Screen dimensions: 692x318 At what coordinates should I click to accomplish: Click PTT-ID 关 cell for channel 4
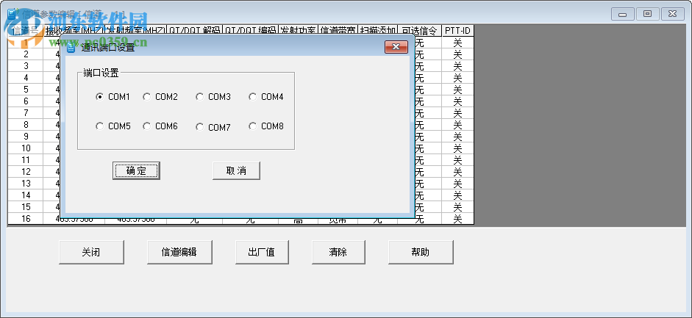457,78
